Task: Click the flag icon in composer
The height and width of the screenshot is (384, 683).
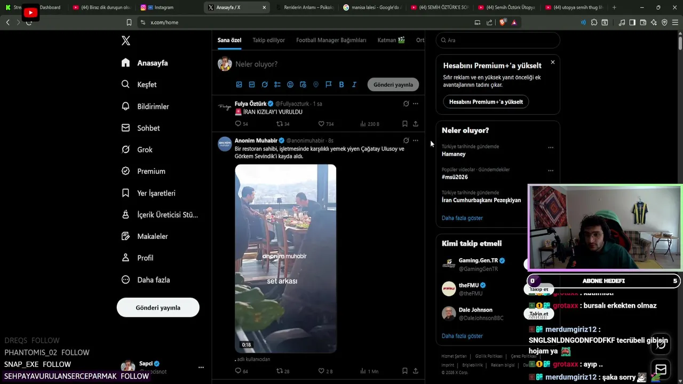Action: point(329,84)
